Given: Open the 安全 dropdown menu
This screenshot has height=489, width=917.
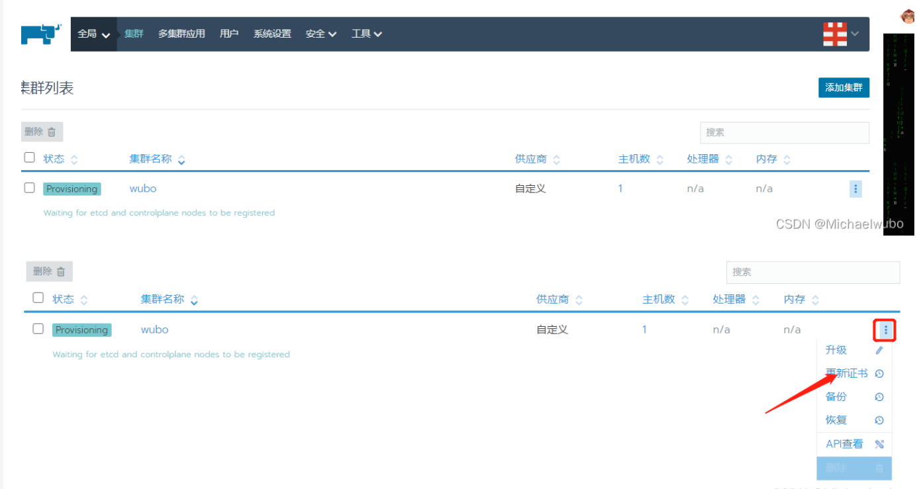Looking at the screenshot, I should pyautogui.click(x=320, y=34).
